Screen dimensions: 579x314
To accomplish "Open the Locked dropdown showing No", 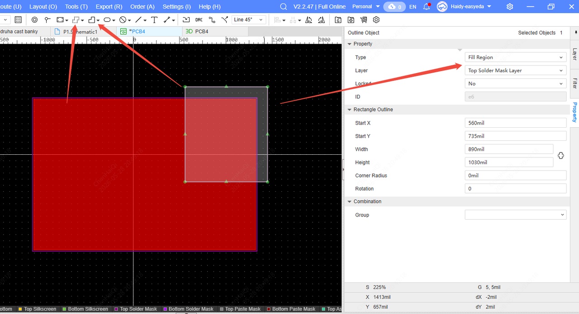I will coord(516,83).
